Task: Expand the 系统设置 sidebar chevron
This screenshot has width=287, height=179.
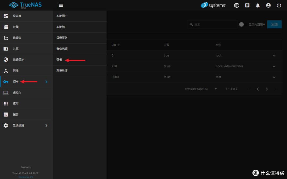Action: (46, 125)
